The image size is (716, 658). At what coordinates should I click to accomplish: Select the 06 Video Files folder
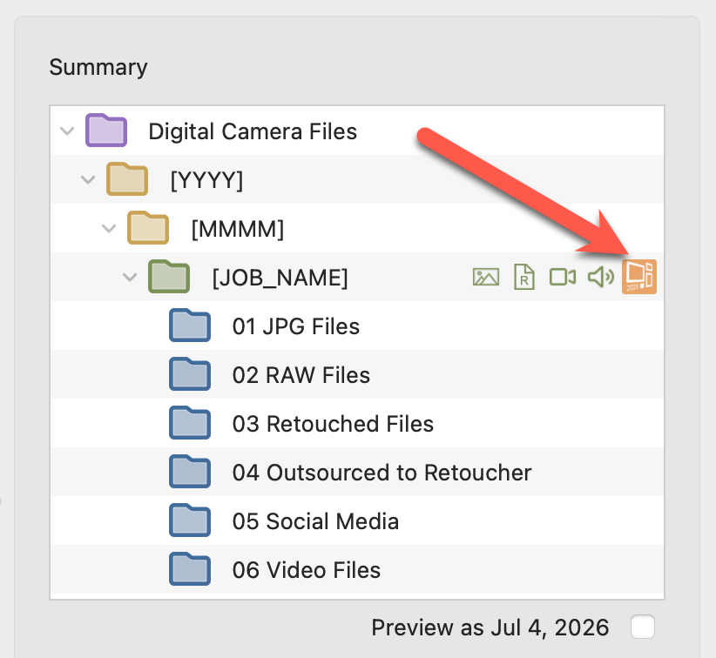pos(306,570)
